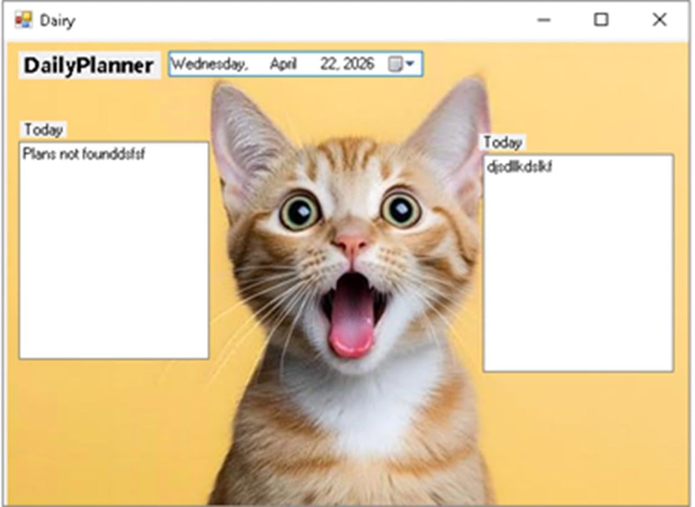The height and width of the screenshot is (507, 695).
Task: Click the 'Dairy' window title text
Action: point(57,21)
